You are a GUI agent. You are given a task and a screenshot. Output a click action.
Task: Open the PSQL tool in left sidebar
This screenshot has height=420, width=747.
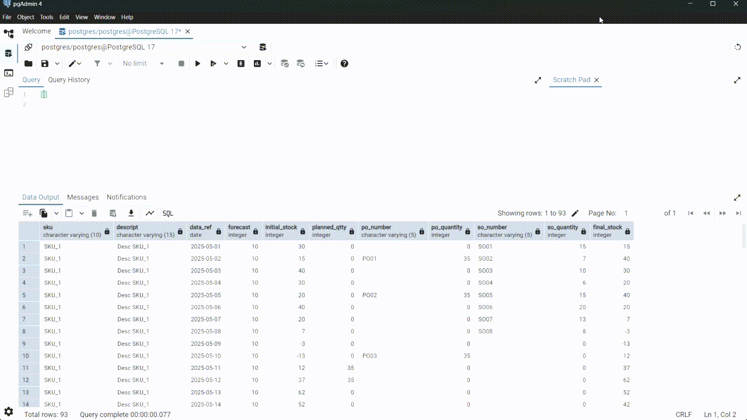(x=9, y=73)
